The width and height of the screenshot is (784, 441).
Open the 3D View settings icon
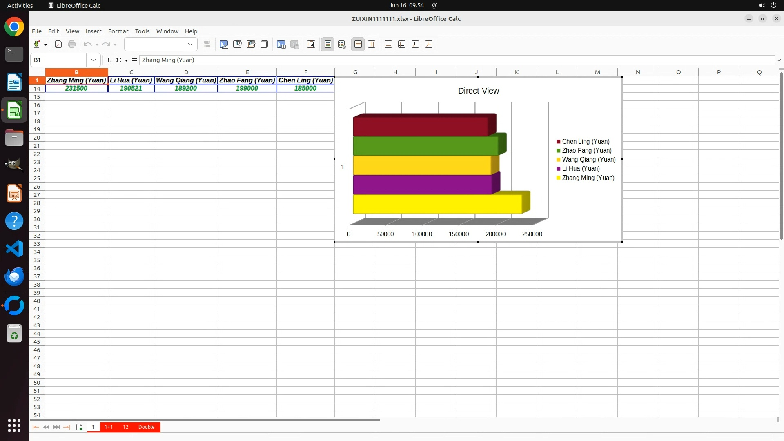[264, 45]
